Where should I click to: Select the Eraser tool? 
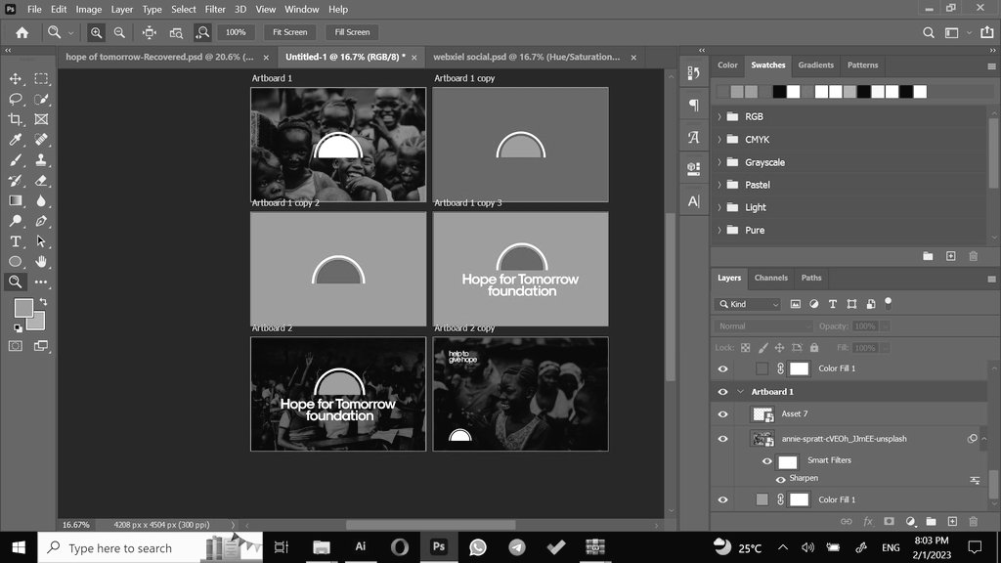41,181
